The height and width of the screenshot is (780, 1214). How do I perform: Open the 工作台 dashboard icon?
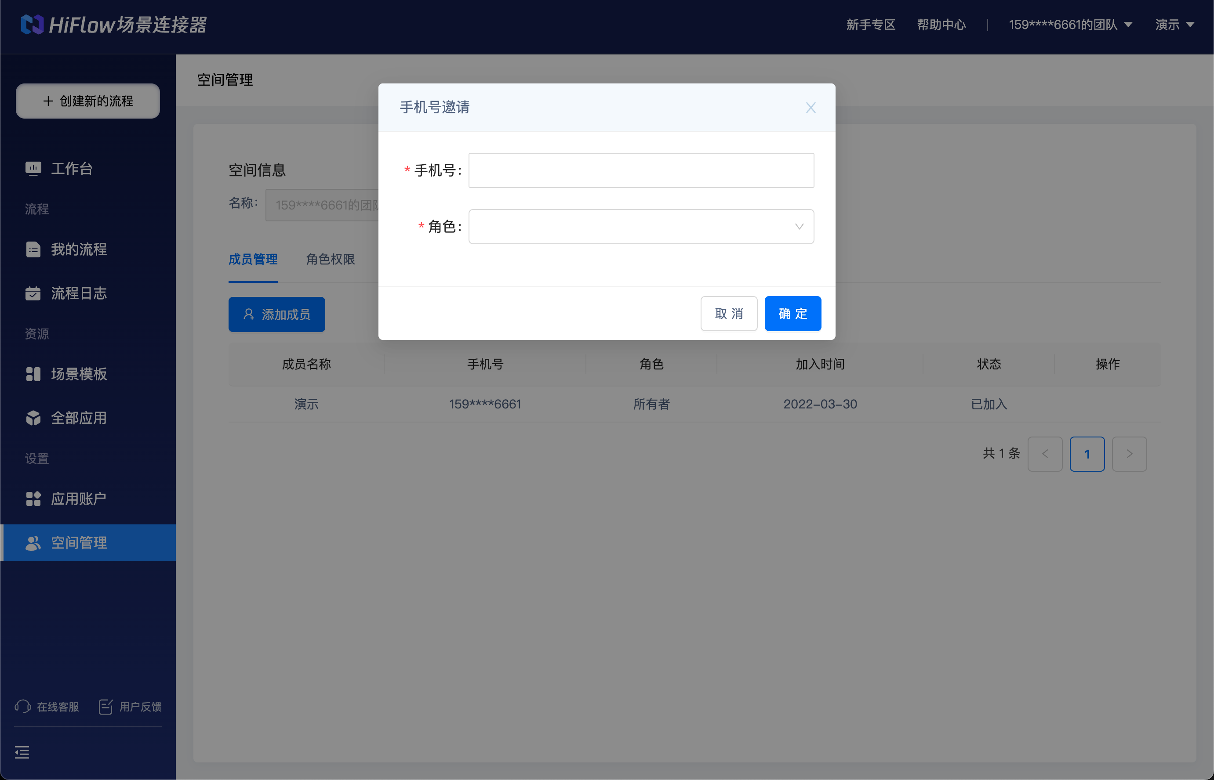33,168
